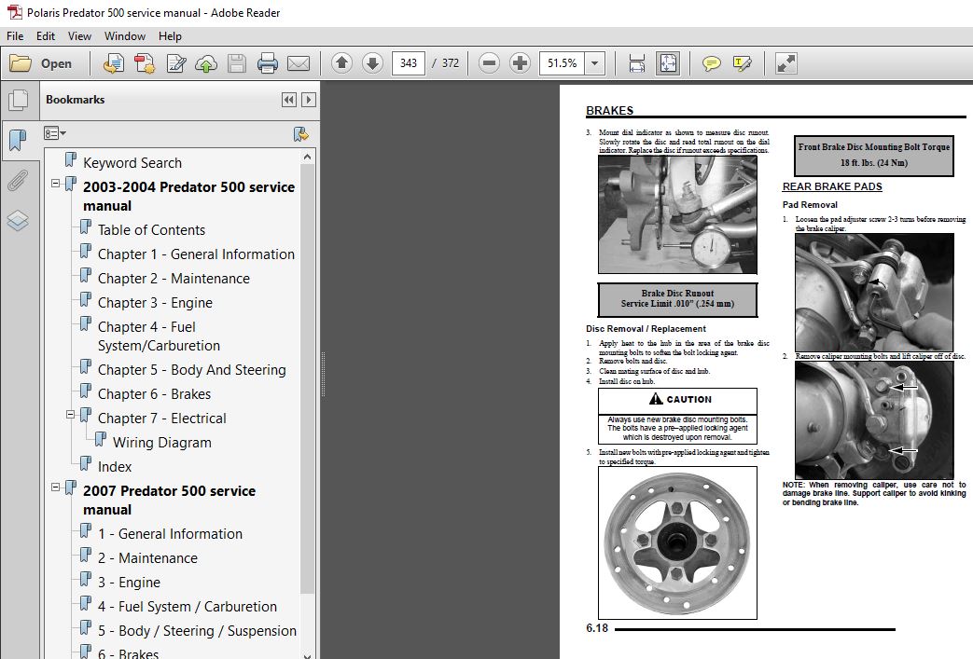Click the REAR BRAKE PADS heading
The image size is (973, 659).
pos(832,186)
